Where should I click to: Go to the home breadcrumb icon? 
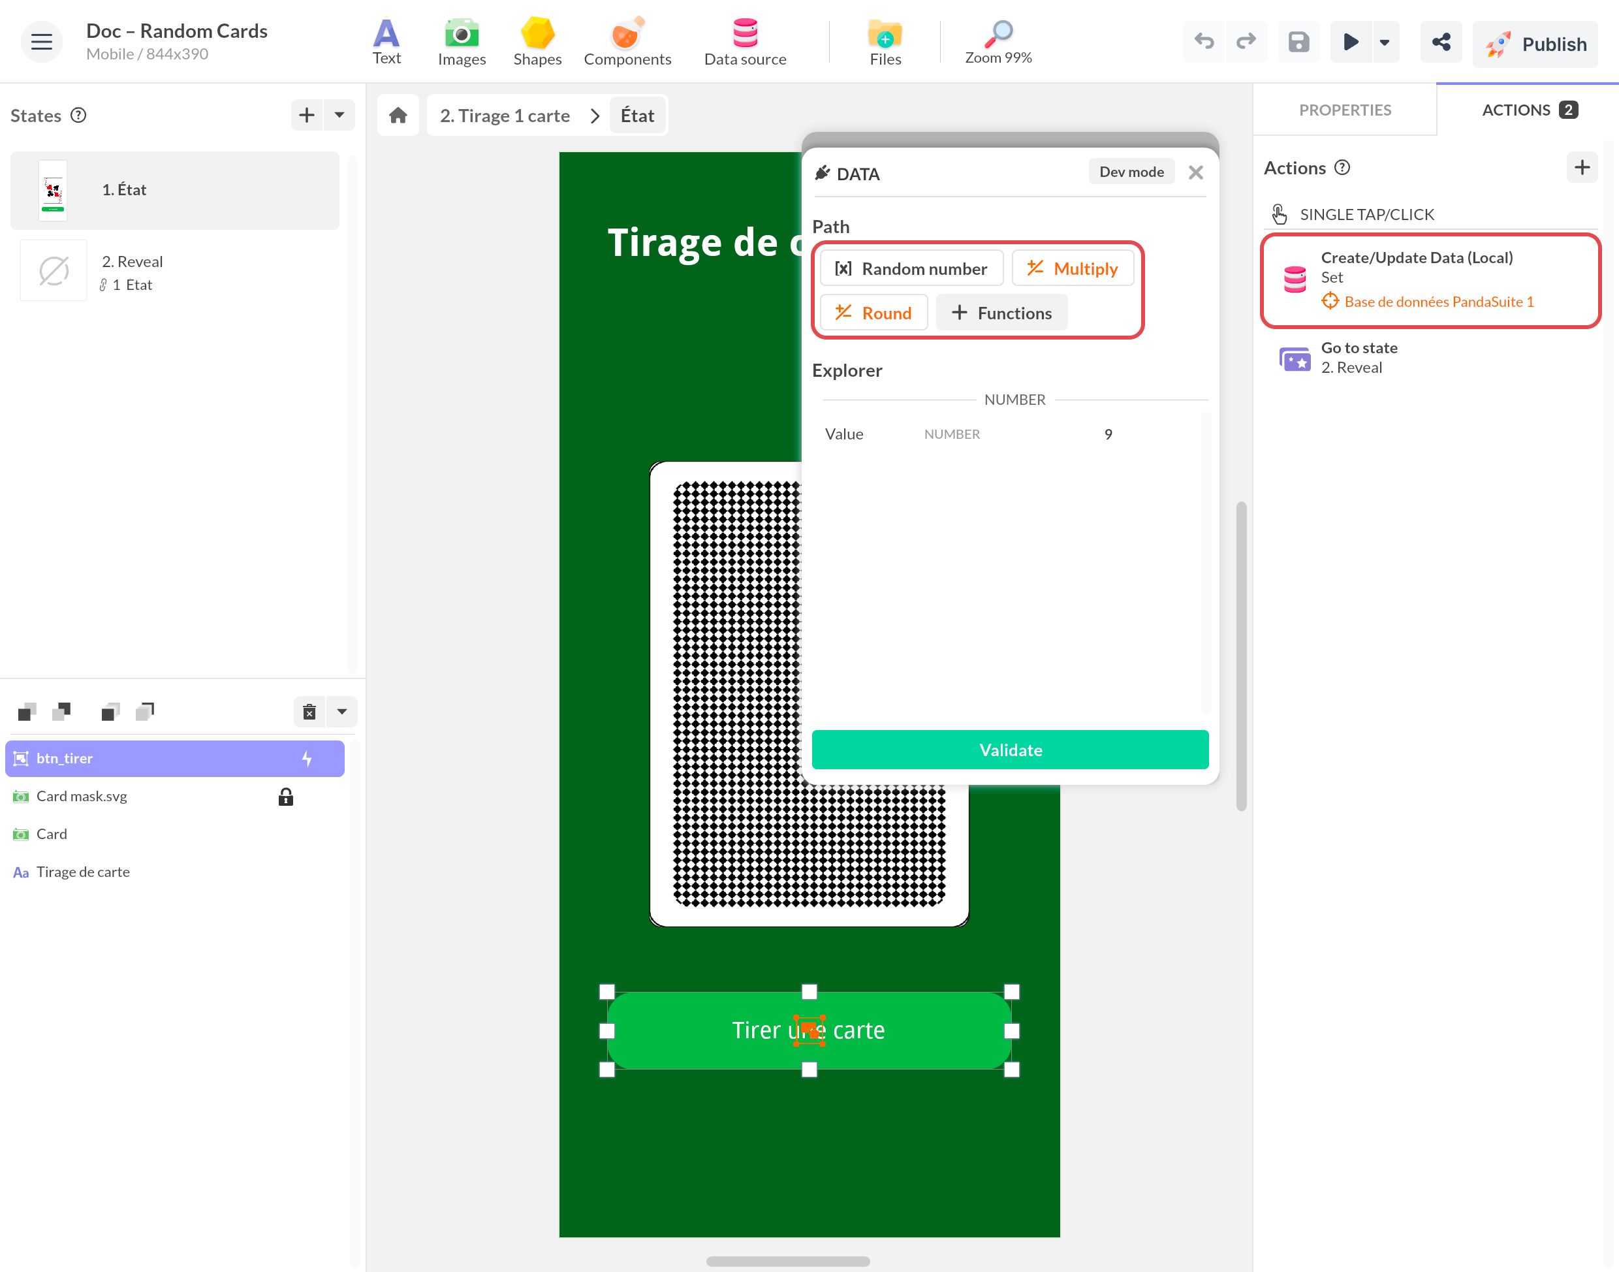[x=398, y=116]
